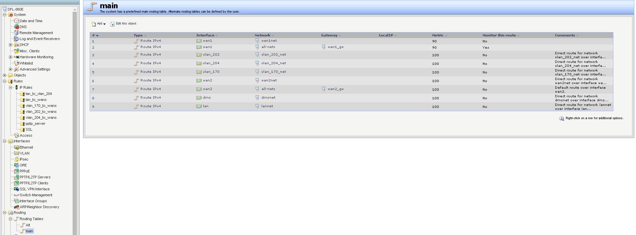
Task: Select the pptp_server rule folder
Action: coord(35,123)
